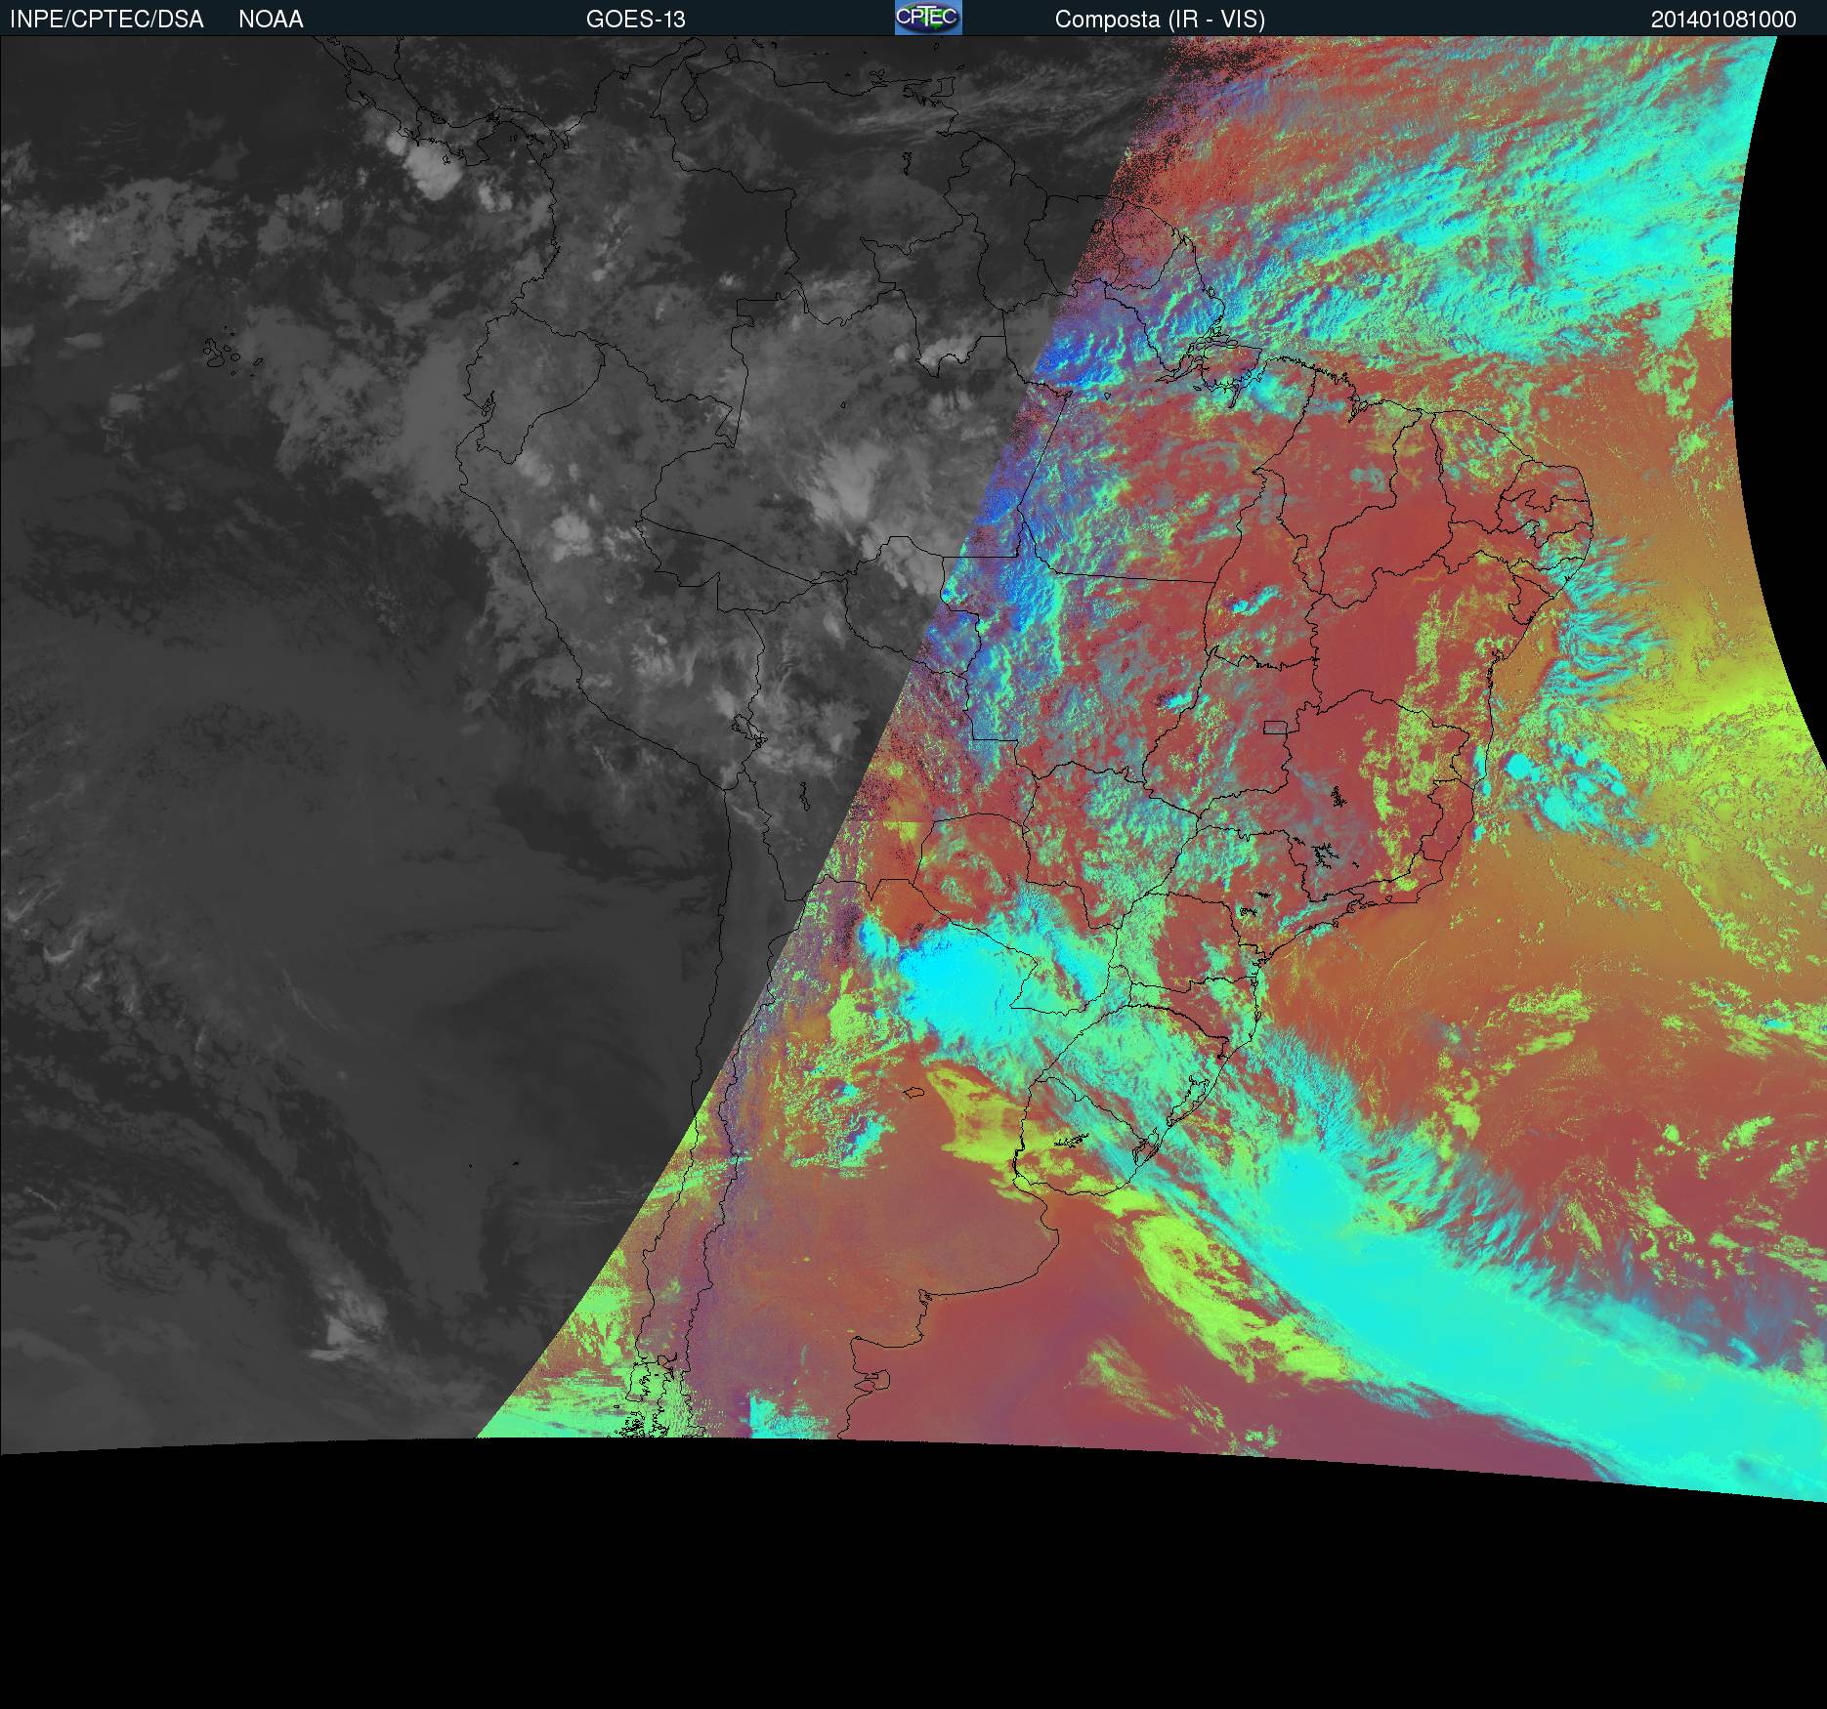Click the Composta (IR - VIS) title

tap(1160, 20)
